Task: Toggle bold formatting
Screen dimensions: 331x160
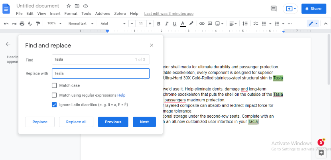Action: 159,24
